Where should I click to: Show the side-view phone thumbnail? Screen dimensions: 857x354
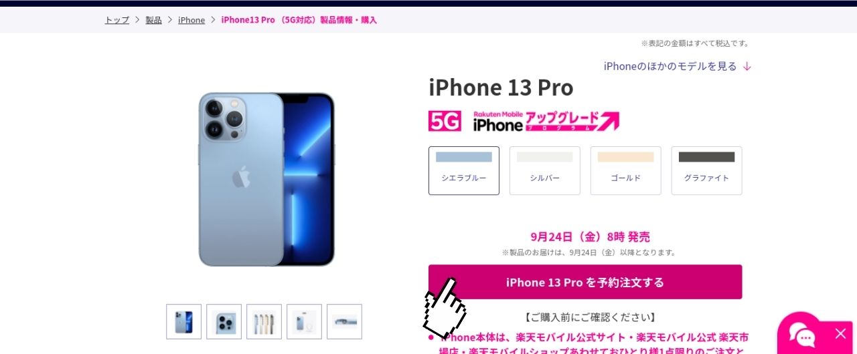coord(344,322)
